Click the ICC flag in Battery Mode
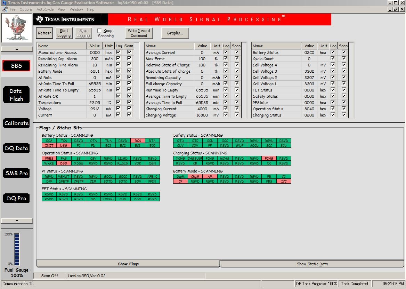This screenshot has height=289, width=406. [284, 181]
